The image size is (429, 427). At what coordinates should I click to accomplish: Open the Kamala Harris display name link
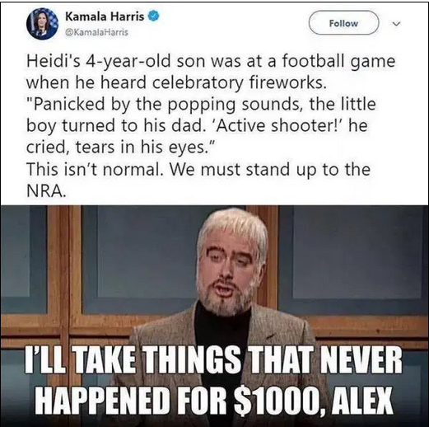[105, 16]
